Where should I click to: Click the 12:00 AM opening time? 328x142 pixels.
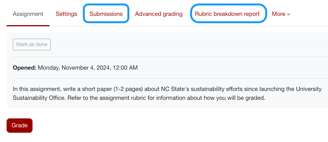pyautogui.click(x=125, y=68)
